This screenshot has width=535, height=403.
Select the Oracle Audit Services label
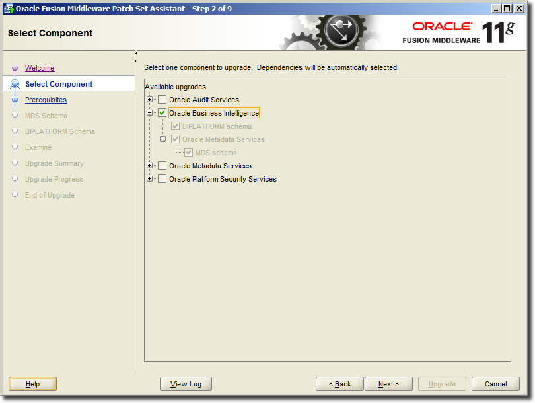point(204,100)
